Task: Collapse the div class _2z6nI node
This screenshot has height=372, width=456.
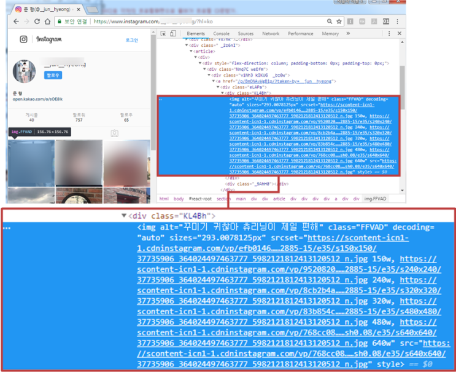Action: [x=187, y=45]
